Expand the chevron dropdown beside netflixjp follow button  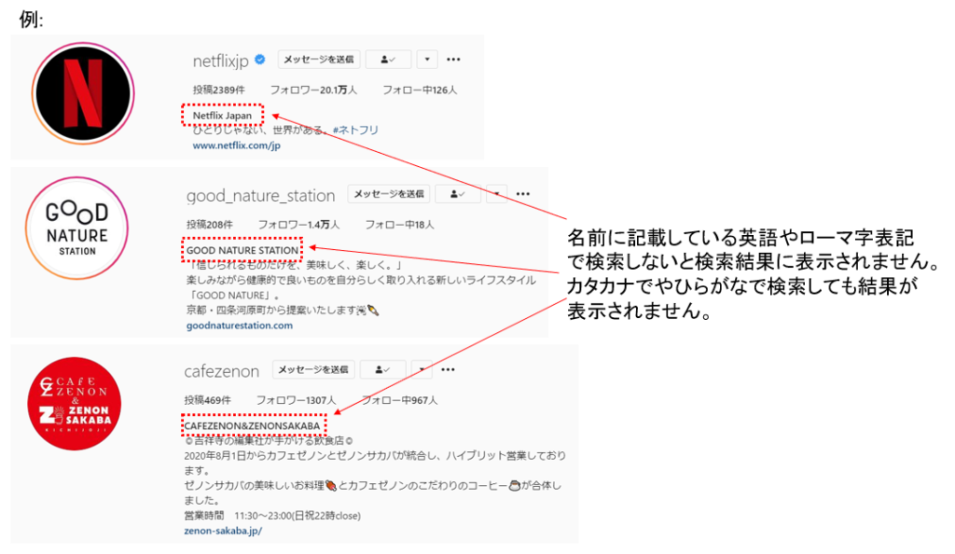(x=426, y=59)
